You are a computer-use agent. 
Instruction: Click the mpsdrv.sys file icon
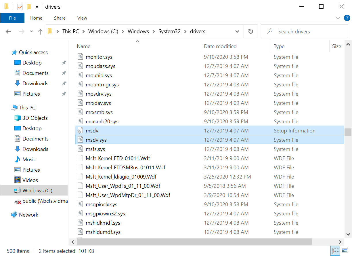point(80,94)
